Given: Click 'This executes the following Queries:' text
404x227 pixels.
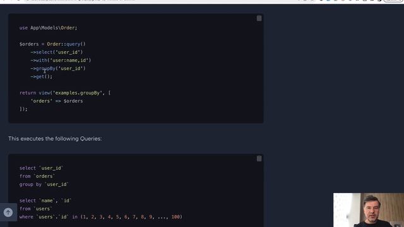Looking at the screenshot, I should click(x=55, y=139).
